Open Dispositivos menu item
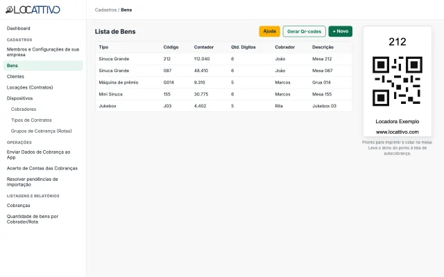The width and height of the screenshot is (444, 277). 20,98
